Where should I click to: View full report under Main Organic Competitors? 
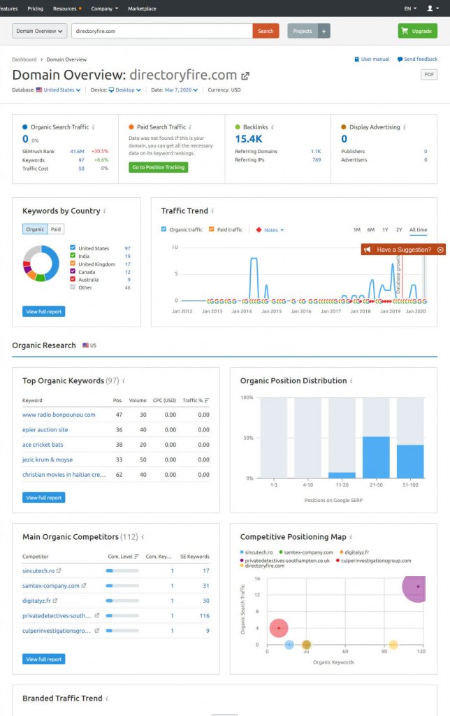(x=44, y=659)
